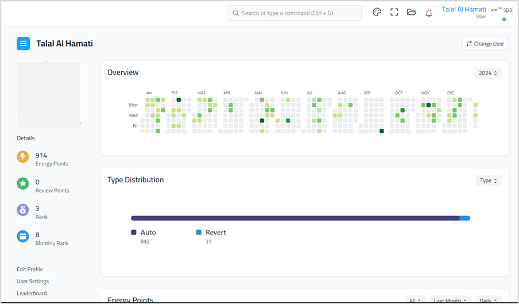Click the hamburger sidebar toggle icon
This screenshot has width=519, height=304.
pyautogui.click(x=23, y=44)
